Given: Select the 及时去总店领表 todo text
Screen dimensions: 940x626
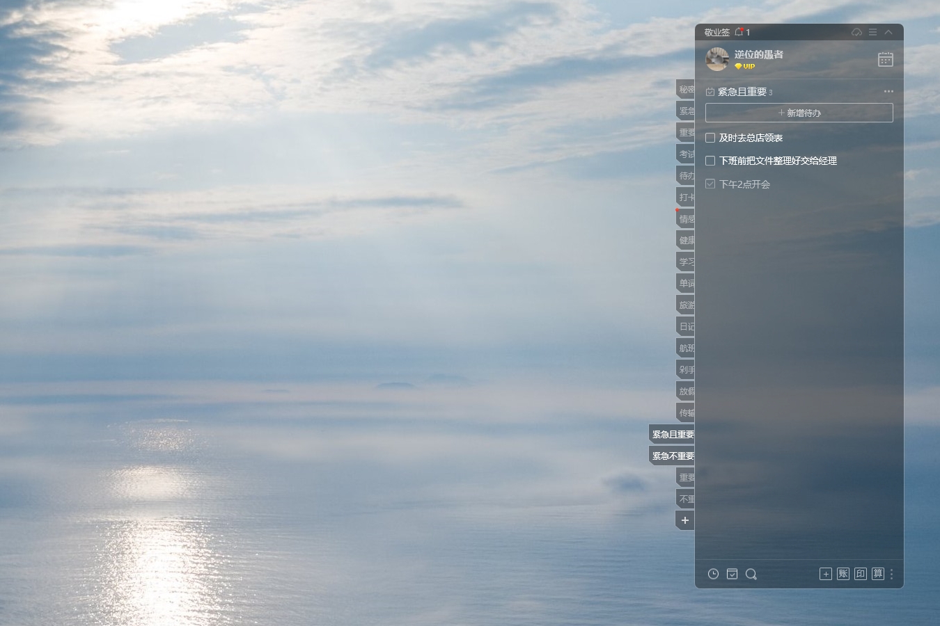Looking at the screenshot, I should click(751, 138).
